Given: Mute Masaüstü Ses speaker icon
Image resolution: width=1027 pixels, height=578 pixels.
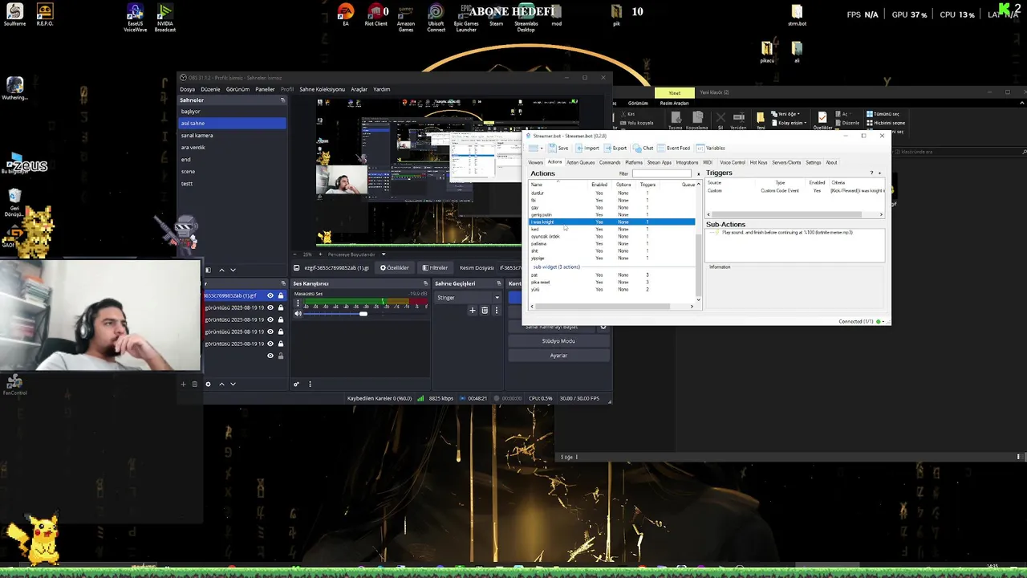Looking at the screenshot, I should pyautogui.click(x=298, y=314).
